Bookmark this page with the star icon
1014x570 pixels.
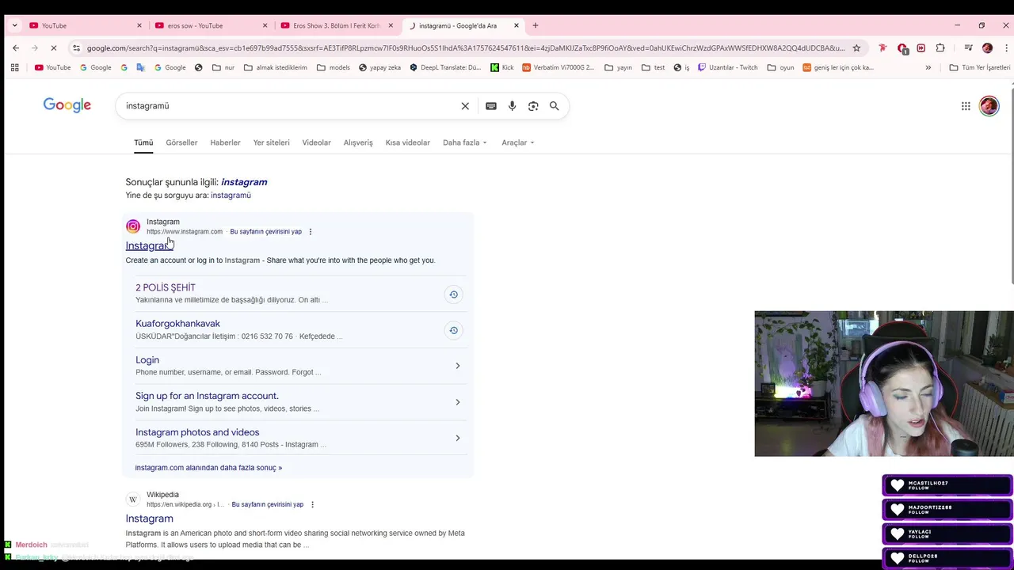[x=856, y=48]
